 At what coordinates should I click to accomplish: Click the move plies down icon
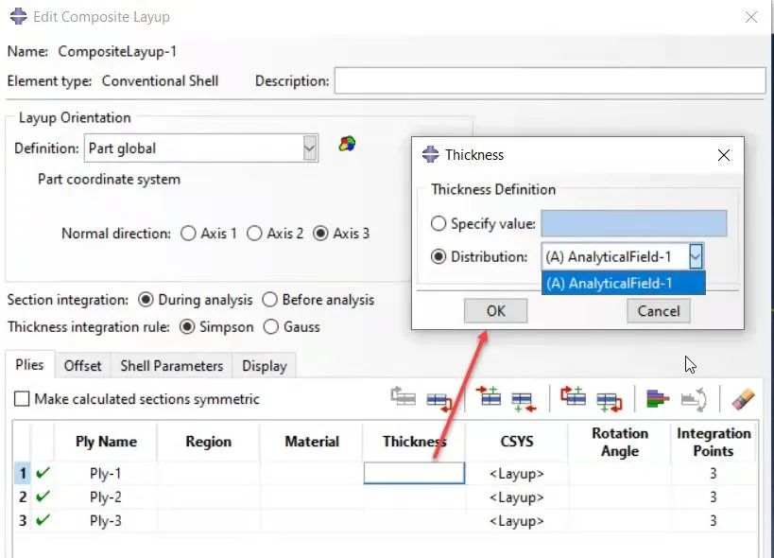[438, 400]
